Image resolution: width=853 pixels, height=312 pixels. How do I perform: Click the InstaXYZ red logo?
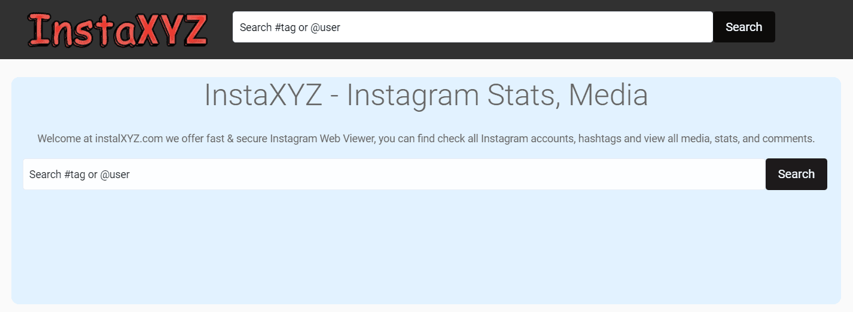pyautogui.click(x=117, y=30)
